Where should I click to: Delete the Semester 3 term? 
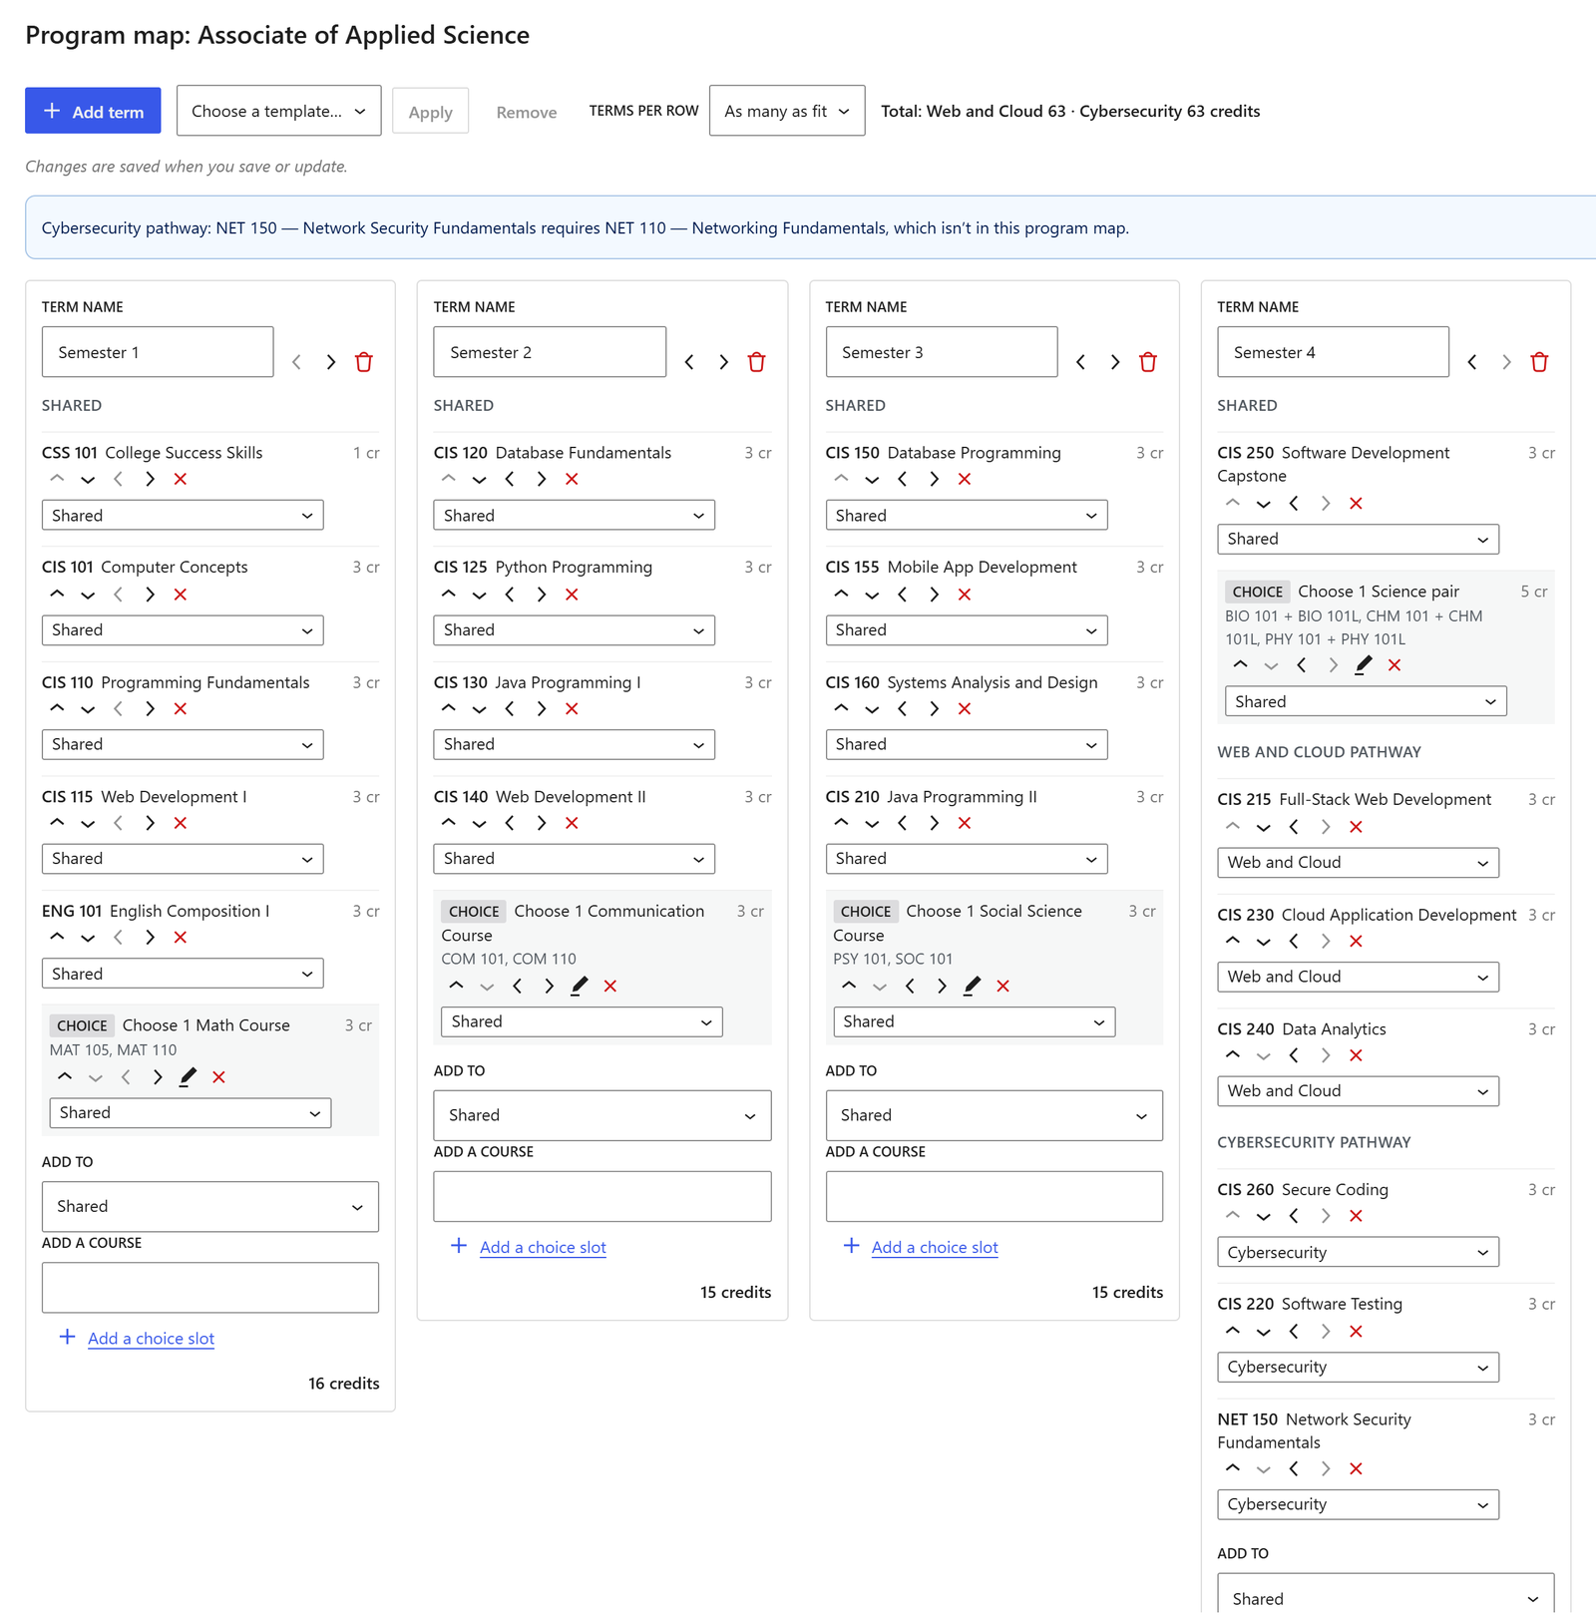click(x=1148, y=362)
